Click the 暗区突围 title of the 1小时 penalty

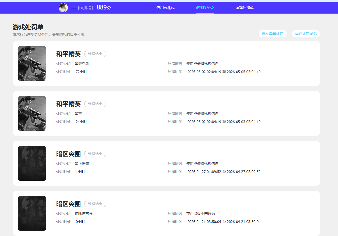pos(68,154)
